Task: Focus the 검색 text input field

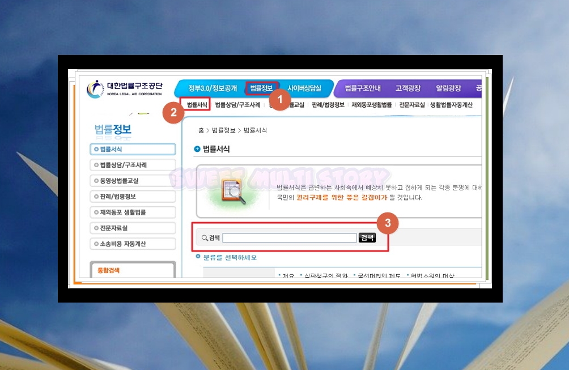Action: pyautogui.click(x=290, y=238)
